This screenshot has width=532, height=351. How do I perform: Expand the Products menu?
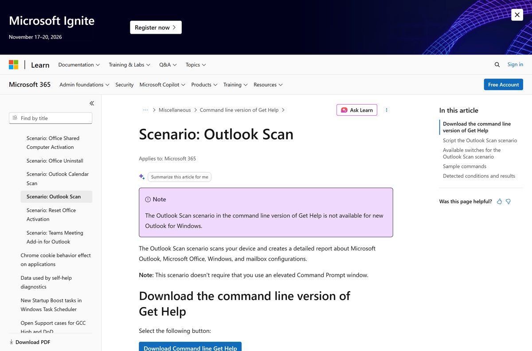[x=204, y=85]
